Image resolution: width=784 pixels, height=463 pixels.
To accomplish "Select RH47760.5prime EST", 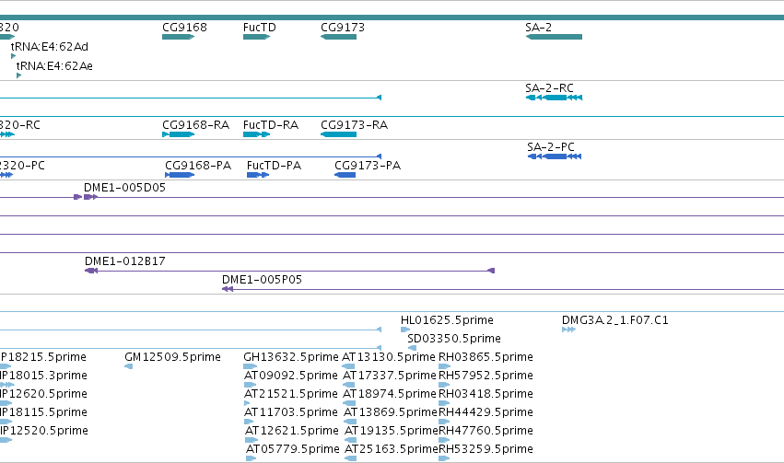I will pyautogui.click(x=444, y=440).
